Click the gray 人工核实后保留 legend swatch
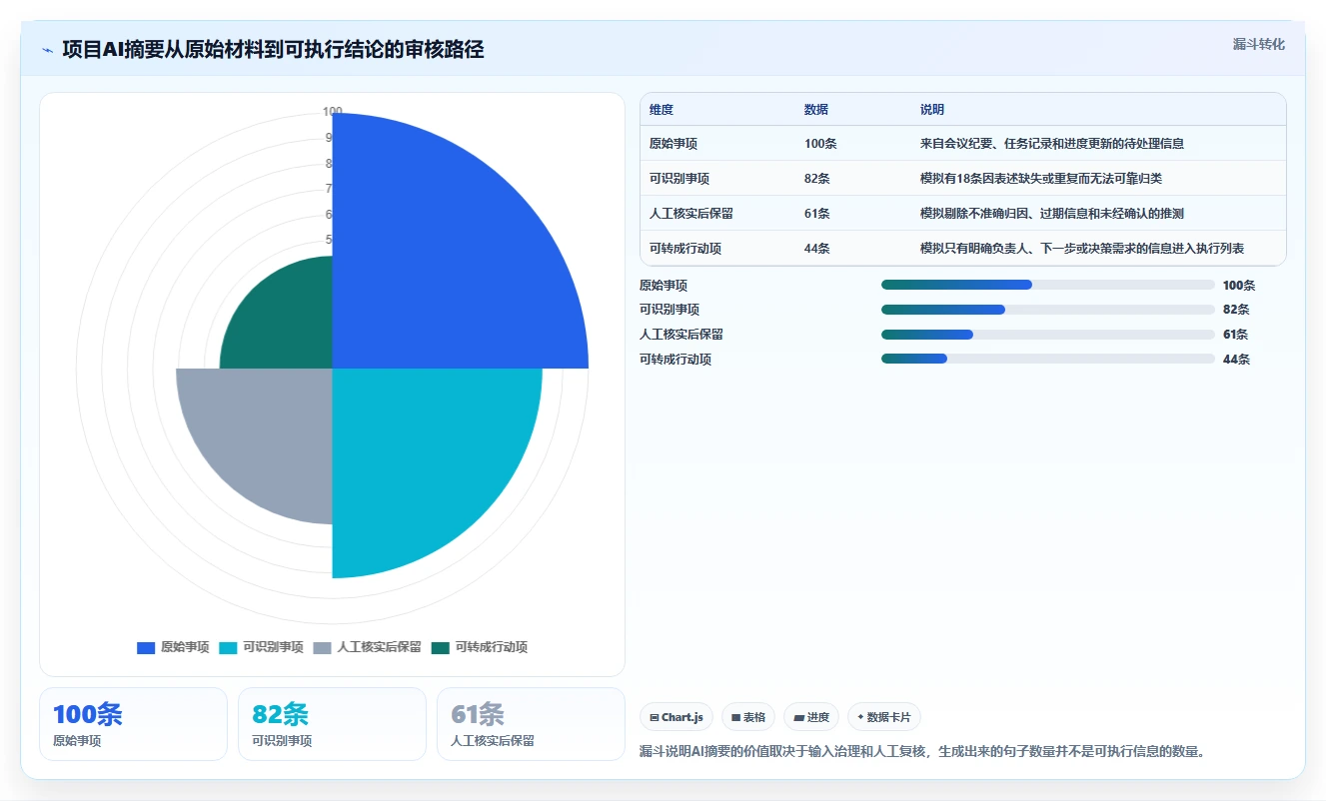Image resolution: width=1326 pixels, height=801 pixels. click(x=322, y=647)
